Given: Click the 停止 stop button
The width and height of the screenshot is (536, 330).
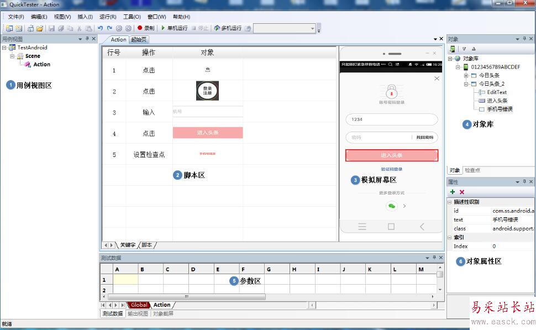Looking at the screenshot, I should point(200,28).
